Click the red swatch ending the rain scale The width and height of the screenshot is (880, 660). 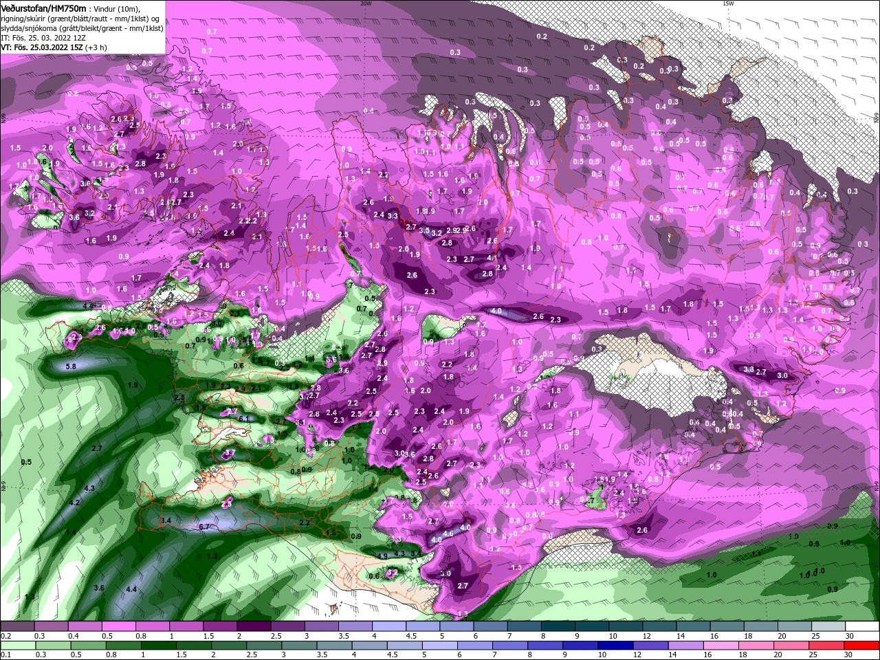(x=862, y=646)
